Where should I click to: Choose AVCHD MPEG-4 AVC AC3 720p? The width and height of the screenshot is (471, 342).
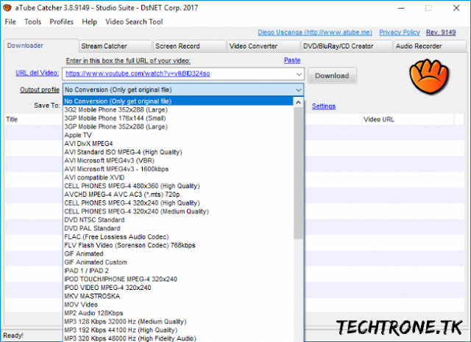click(x=178, y=194)
